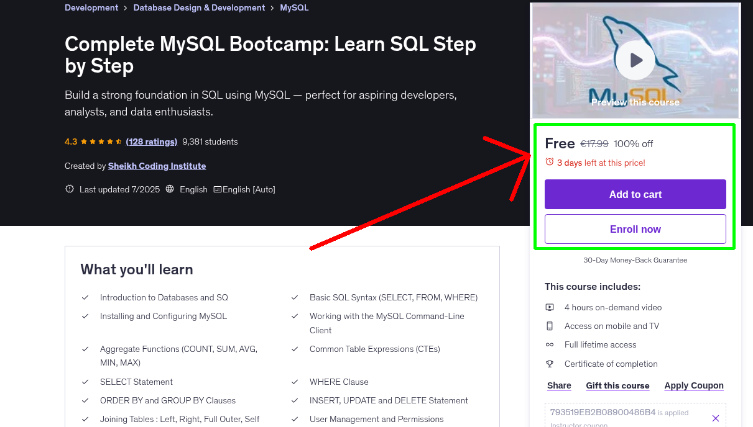Add the course to the cart
753x427 pixels.
click(x=635, y=194)
